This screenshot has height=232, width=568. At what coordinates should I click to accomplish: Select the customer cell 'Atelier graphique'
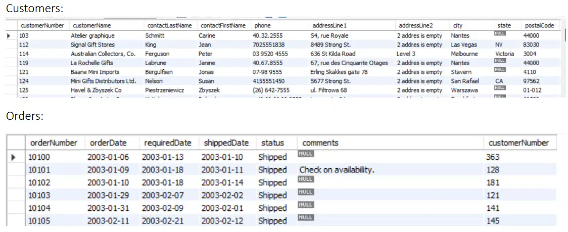click(x=92, y=35)
